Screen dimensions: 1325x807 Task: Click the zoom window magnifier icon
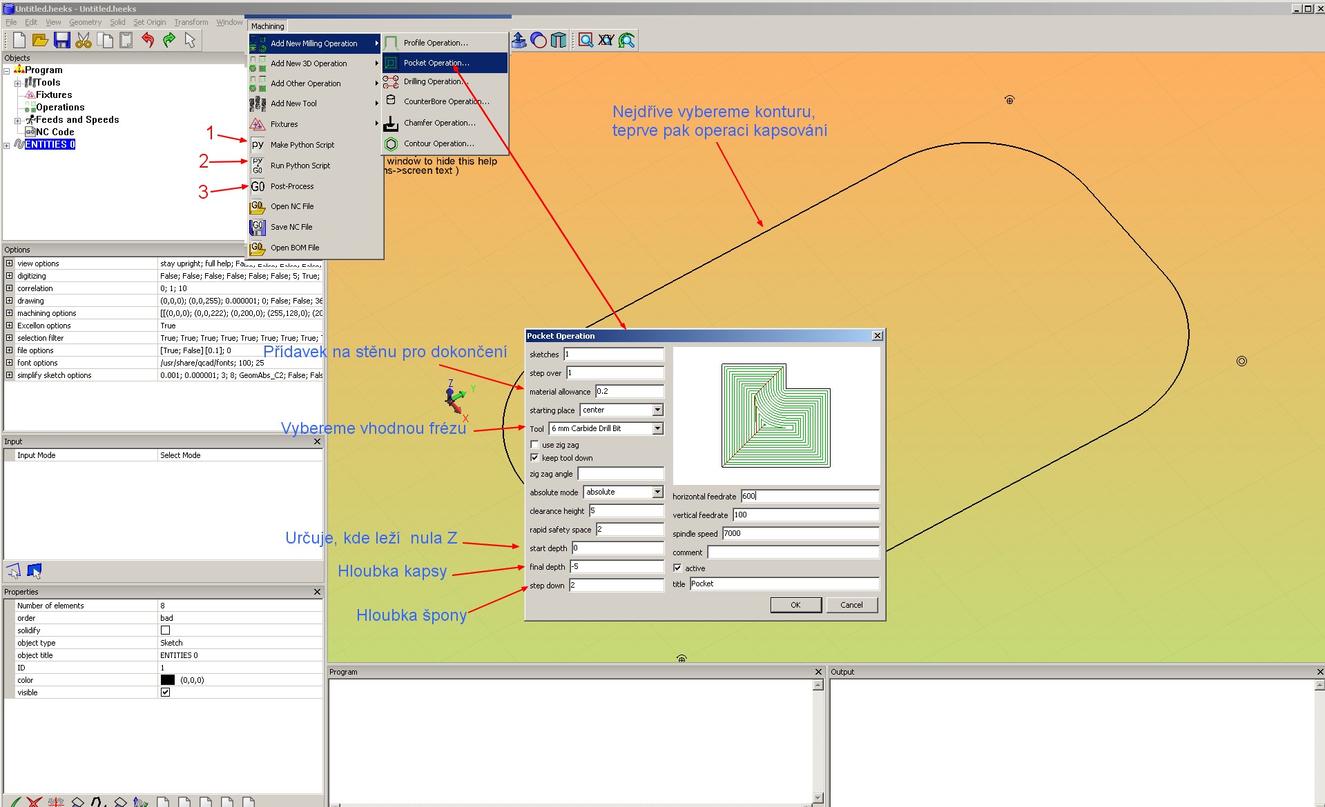pos(586,41)
